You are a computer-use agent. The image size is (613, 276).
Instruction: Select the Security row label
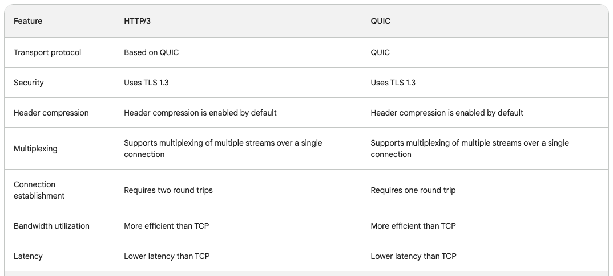(x=29, y=83)
